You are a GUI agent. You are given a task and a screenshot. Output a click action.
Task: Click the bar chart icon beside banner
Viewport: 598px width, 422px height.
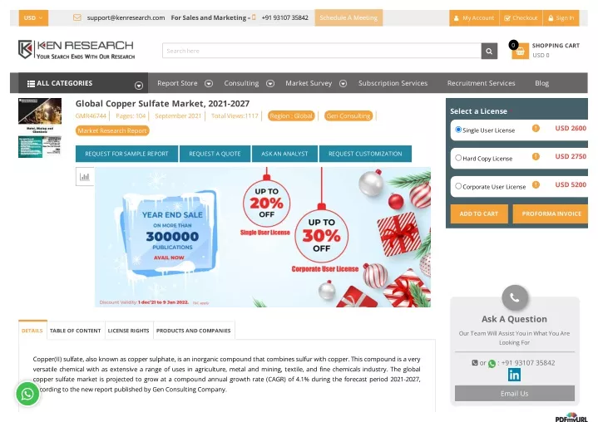pos(85,177)
